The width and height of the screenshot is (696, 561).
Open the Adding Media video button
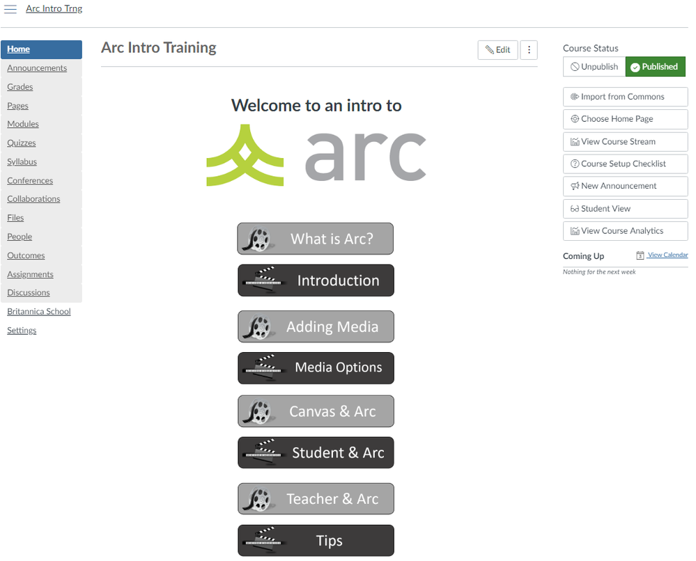click(316, 327)
